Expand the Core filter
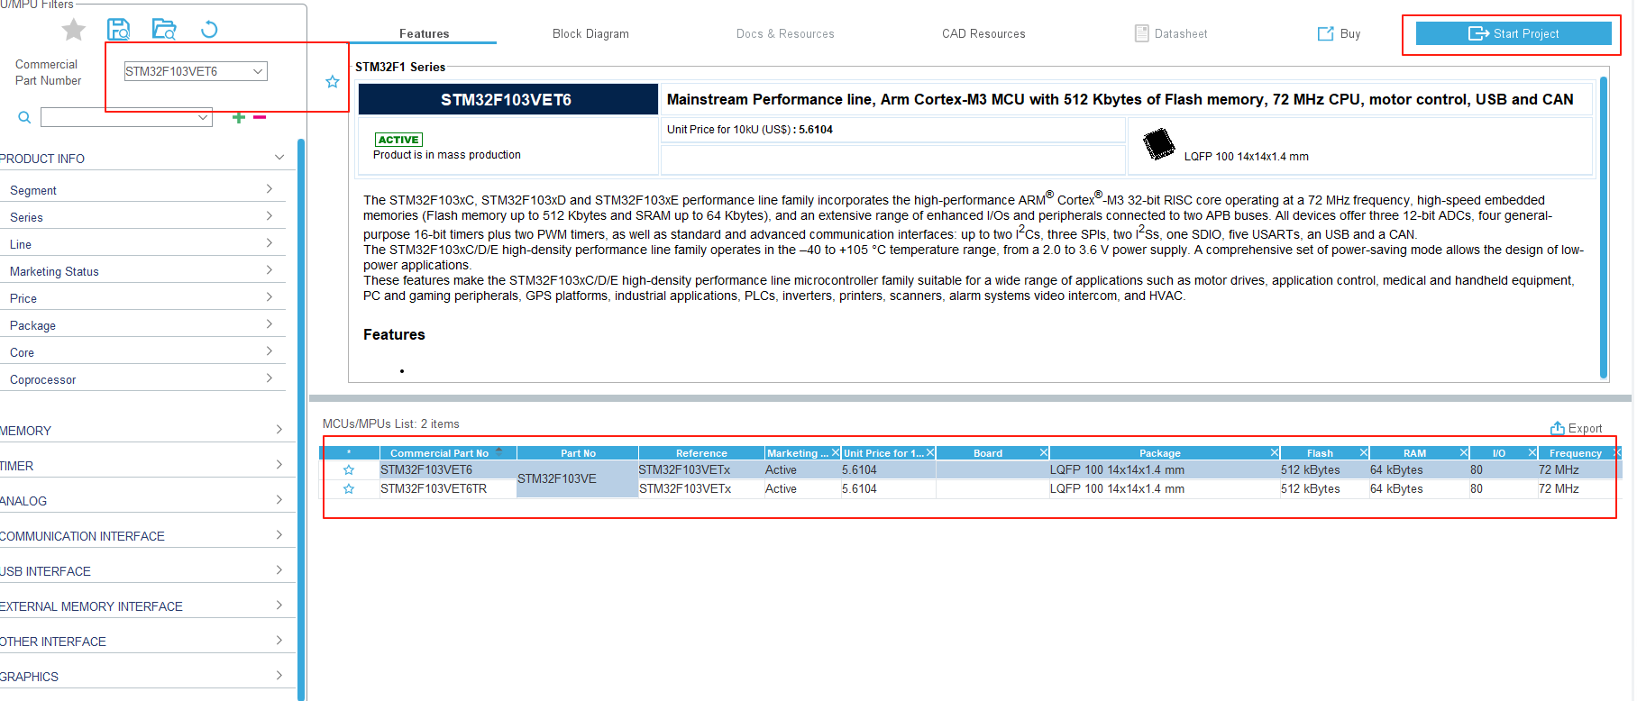 point(270,351)
